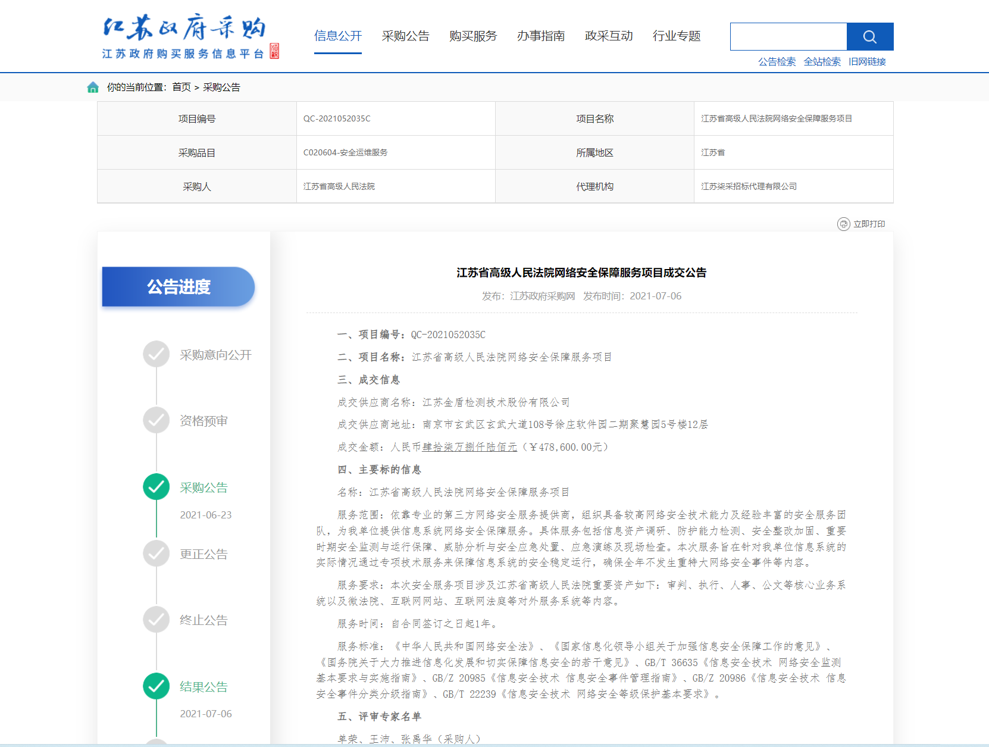The image size is (989, 747).
Task: Select the green 结果公告 step checkmark
Action: click(156, 686)
